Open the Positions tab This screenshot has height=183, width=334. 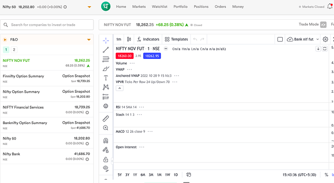click(201, 7)
